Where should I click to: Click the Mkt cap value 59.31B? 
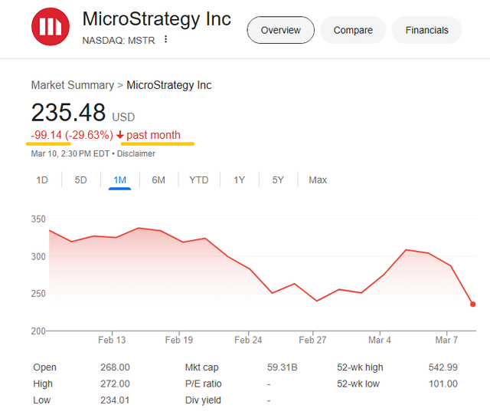point(283,367)
